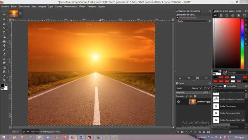248x140 pixels.
Task: Restore tool preset in tool options
Action: coord(189,78)
